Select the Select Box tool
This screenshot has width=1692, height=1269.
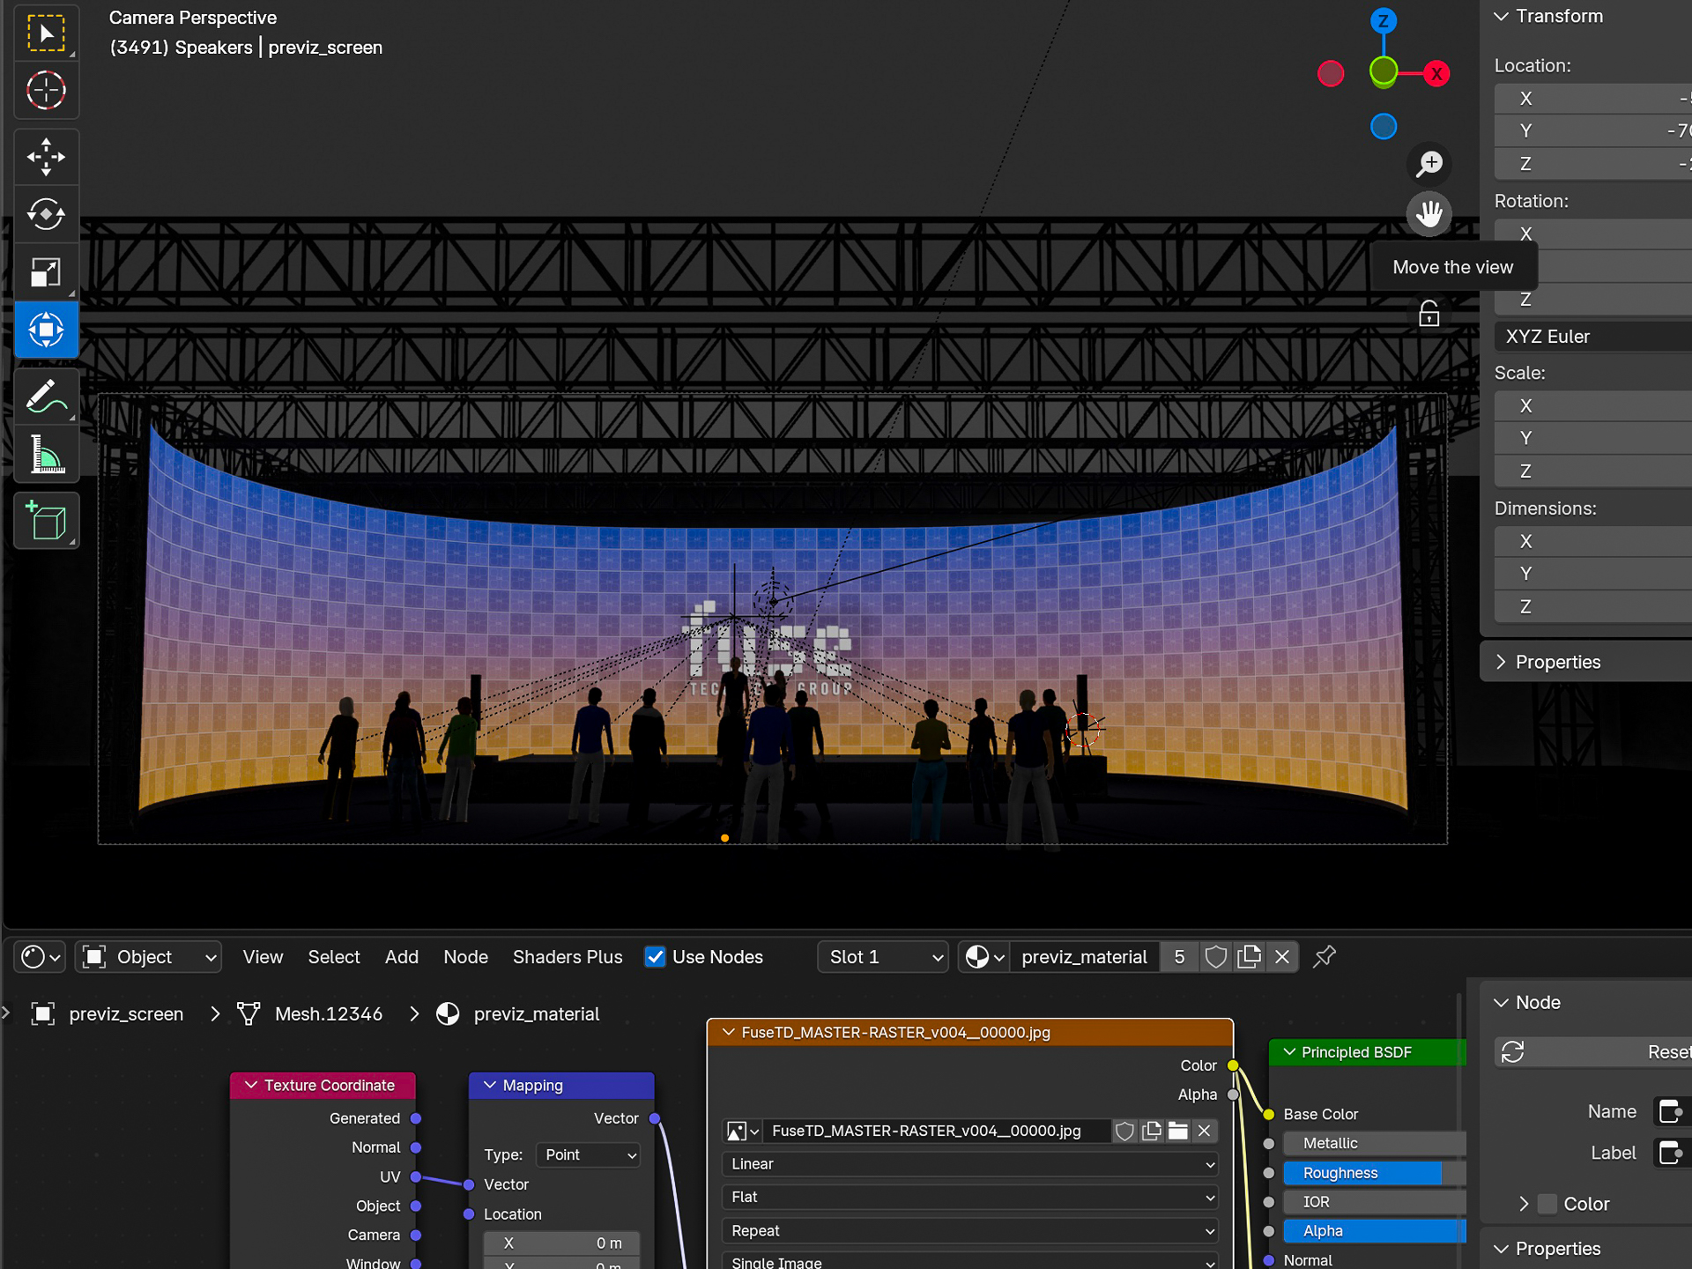click(46, 33)
